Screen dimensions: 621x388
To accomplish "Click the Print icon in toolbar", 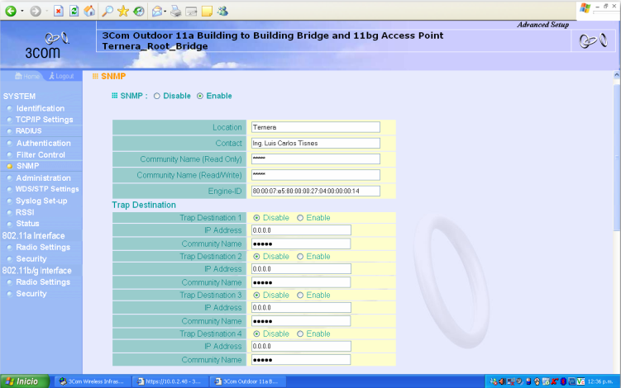I will (175, 11).
